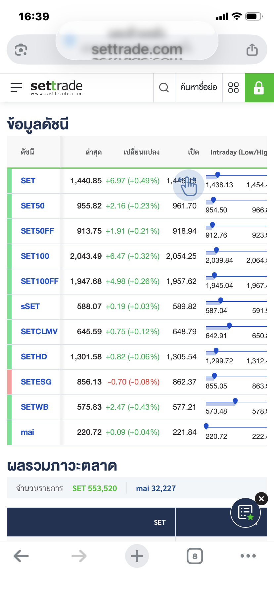Dismiss the floating widget with X button
274x593 pixels.
(261, 499)
